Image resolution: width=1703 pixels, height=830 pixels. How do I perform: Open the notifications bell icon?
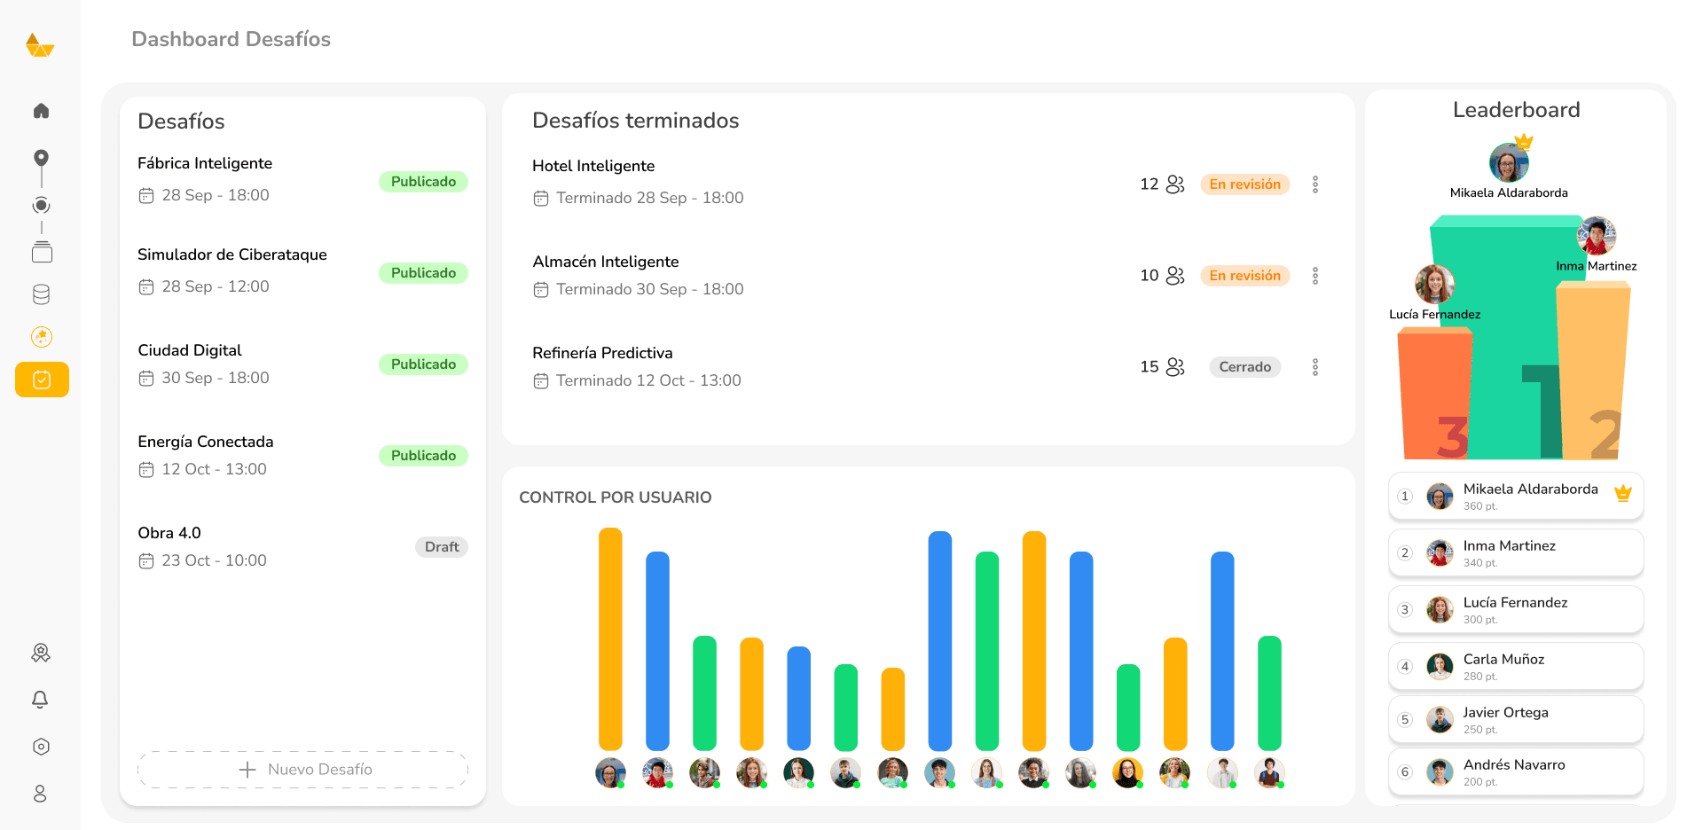[x=41, y=700]
